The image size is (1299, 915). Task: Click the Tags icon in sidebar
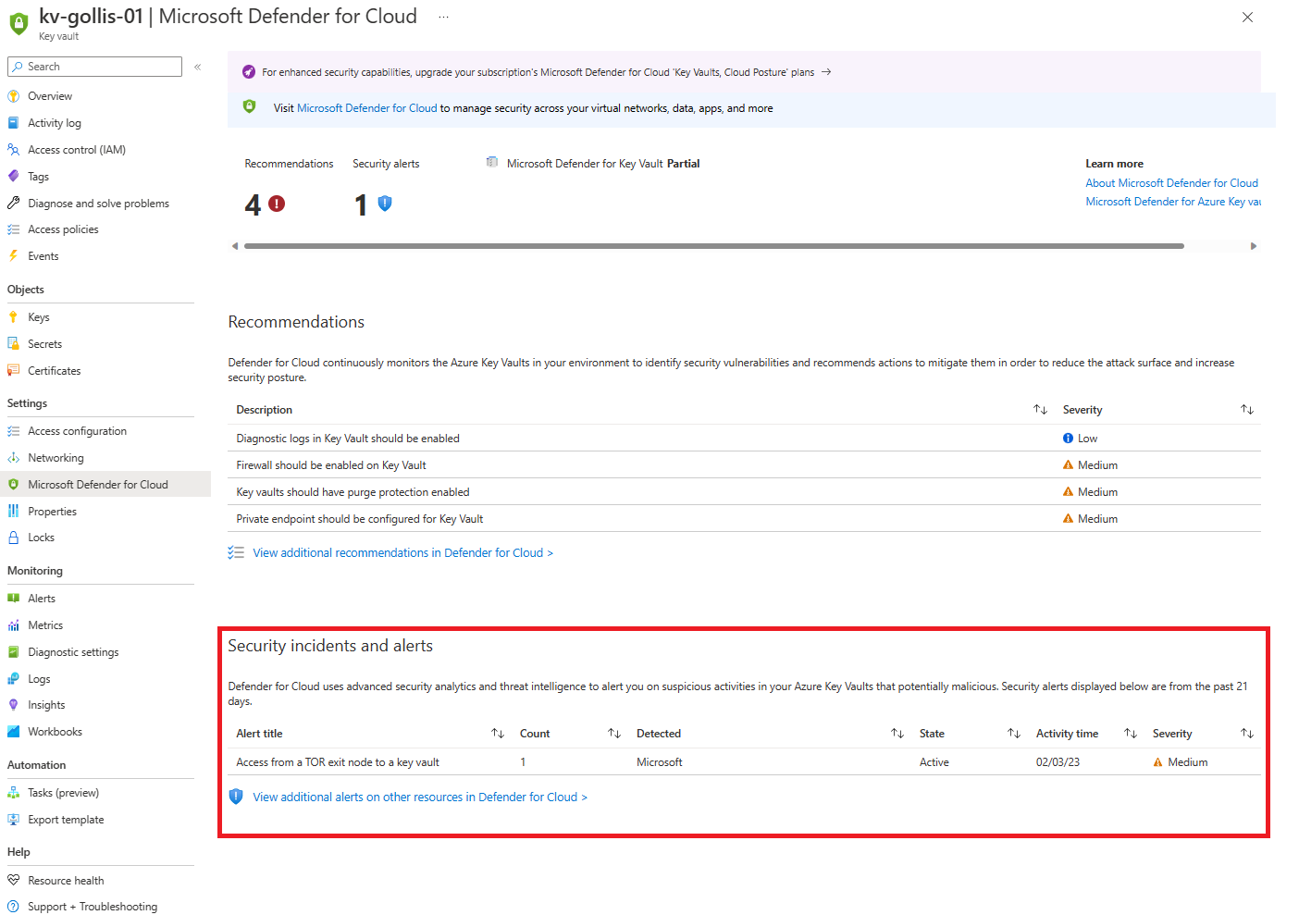(x=13, y=177)
